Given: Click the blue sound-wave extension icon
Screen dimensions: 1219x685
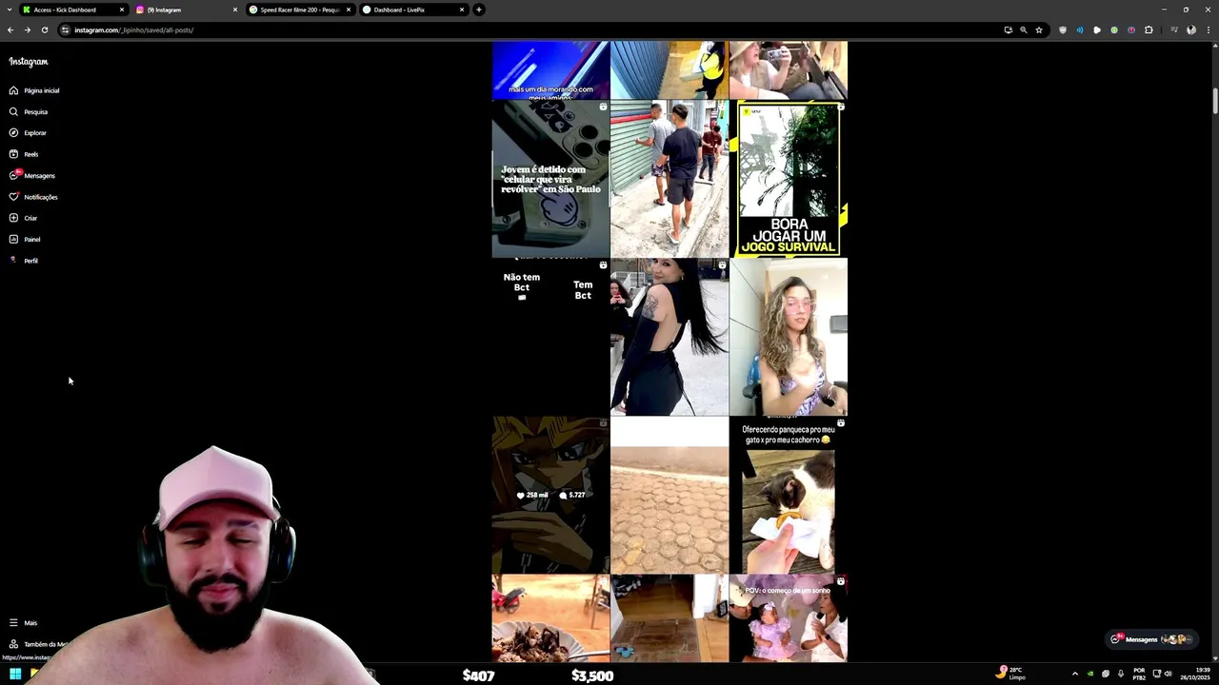Looking at the screenshot, I should [1080, 29].
